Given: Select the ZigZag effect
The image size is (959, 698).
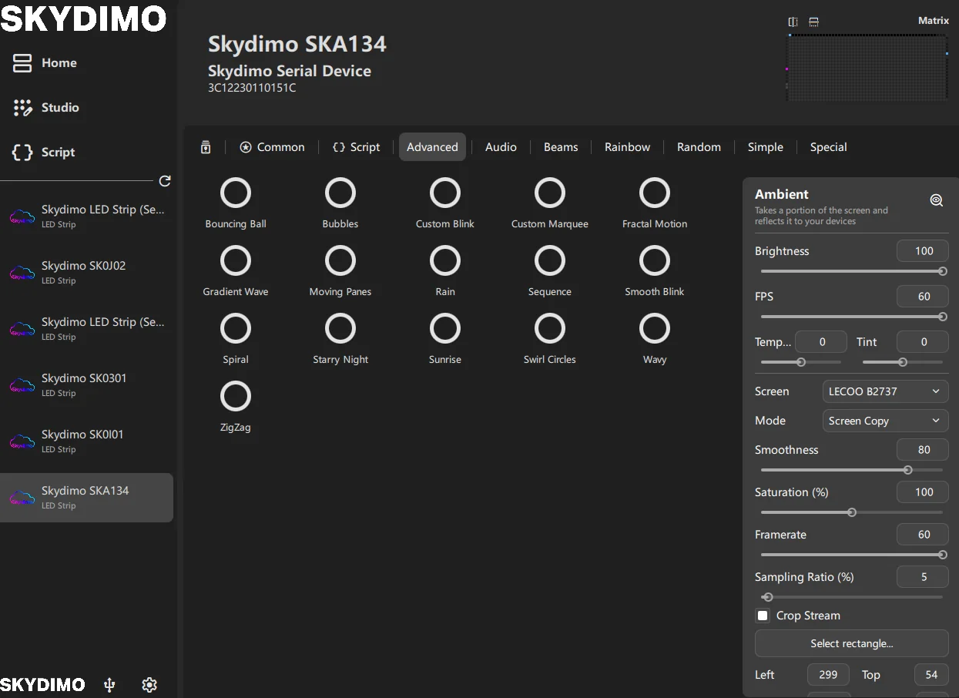Looking at the screenshot, I should [x=236, y=397].
